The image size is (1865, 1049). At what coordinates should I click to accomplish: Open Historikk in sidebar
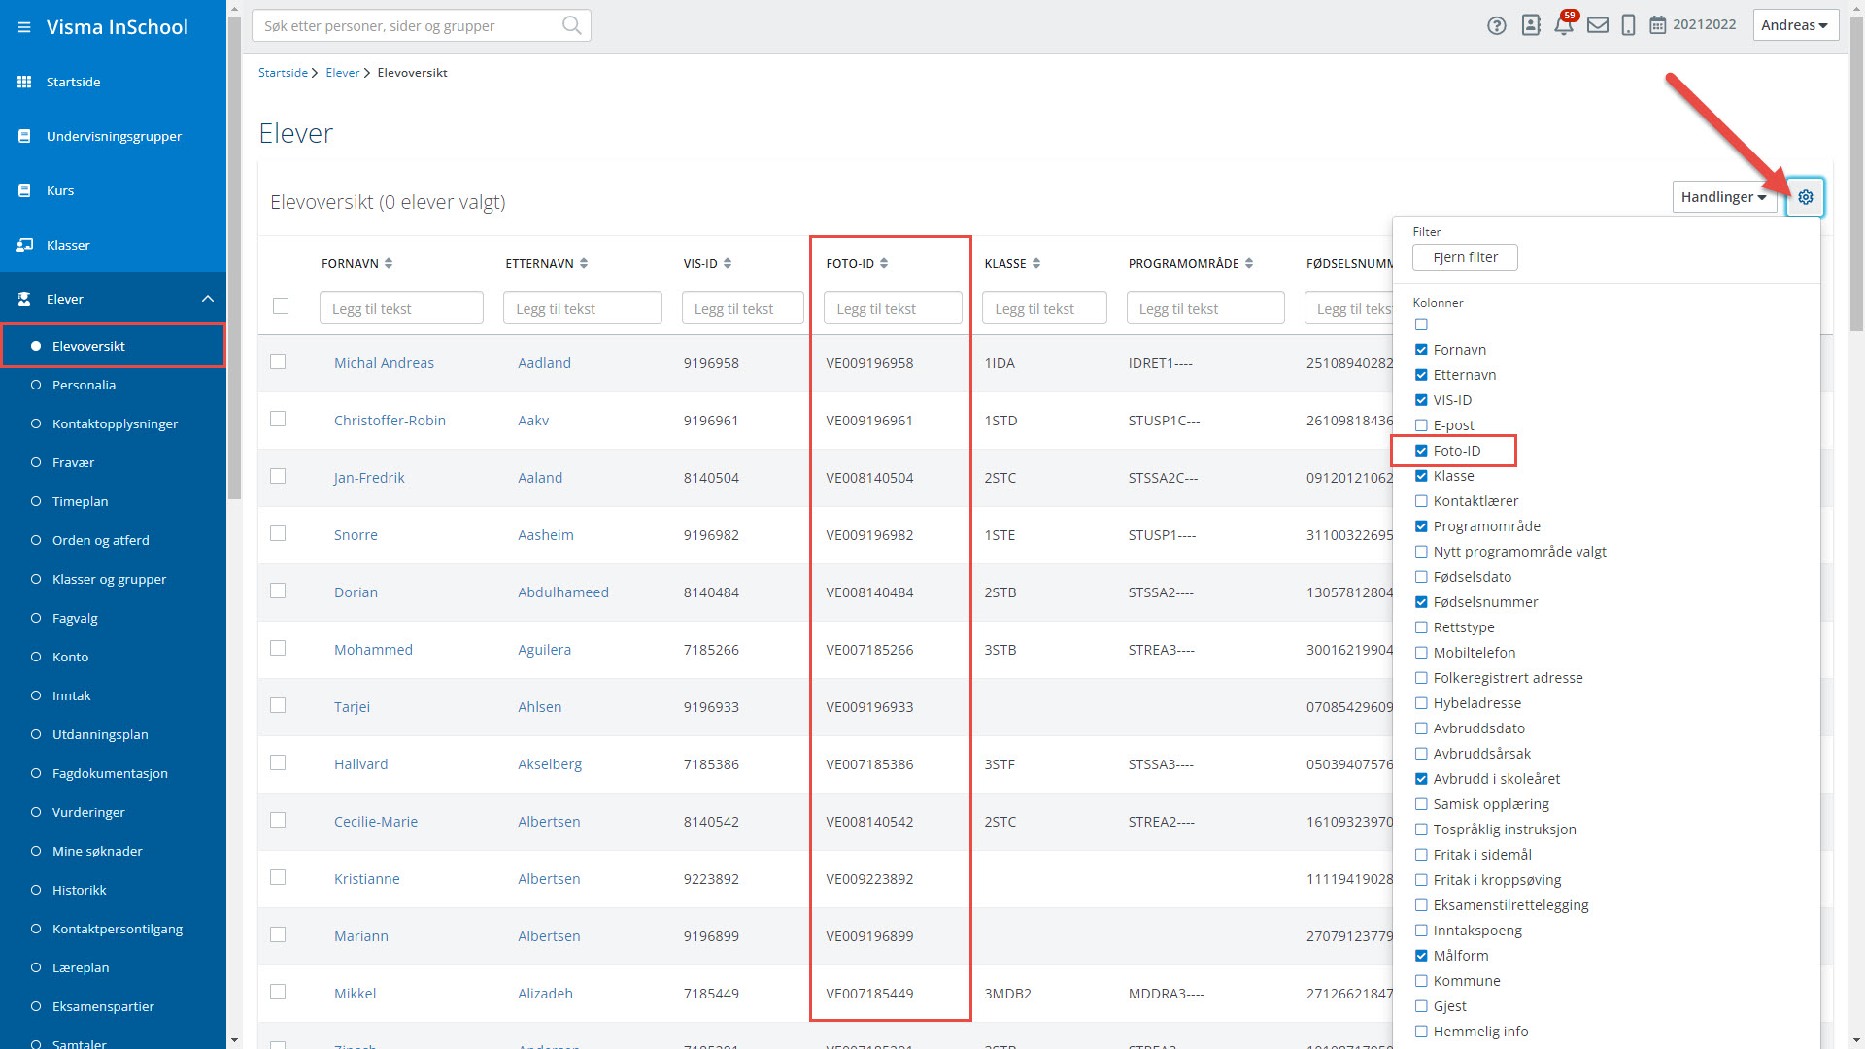pos(79,890)
